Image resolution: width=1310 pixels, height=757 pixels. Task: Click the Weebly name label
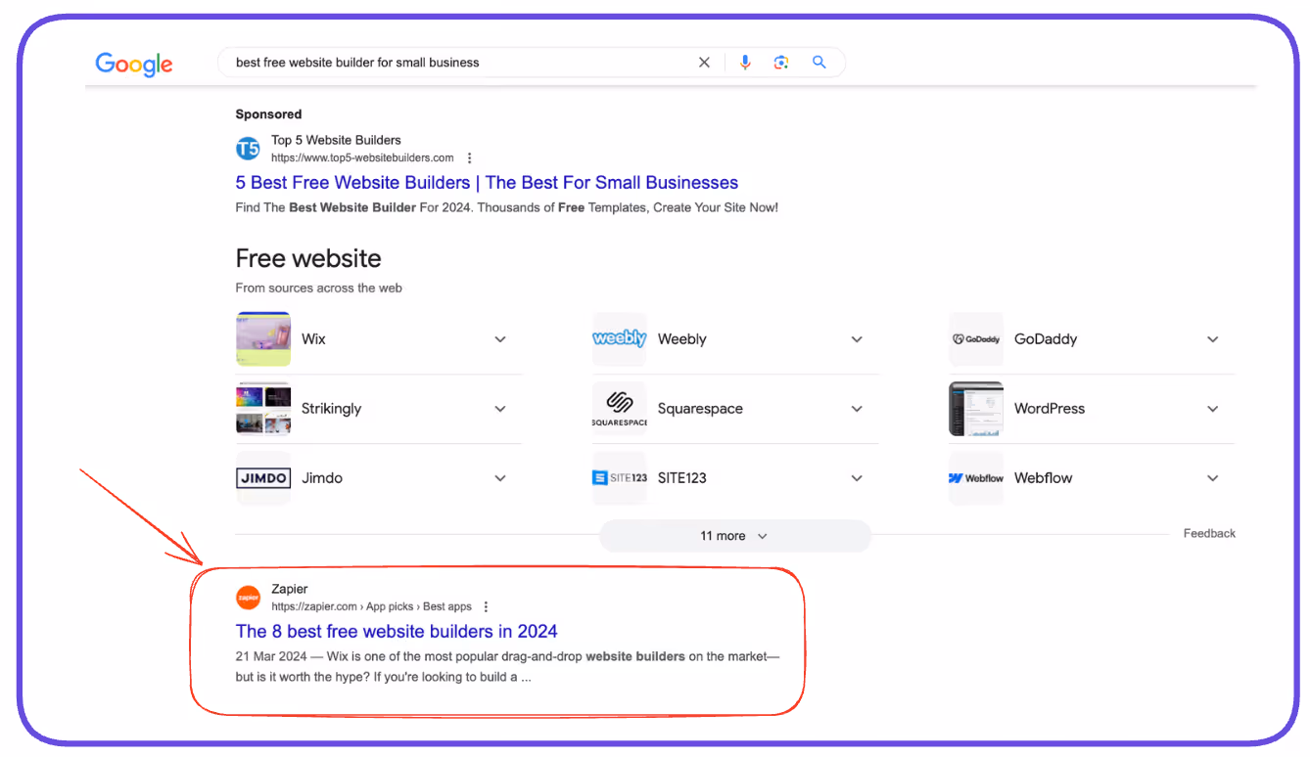pos(682,339)
